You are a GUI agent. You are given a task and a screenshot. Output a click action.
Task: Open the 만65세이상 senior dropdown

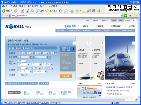pos(47,68)
